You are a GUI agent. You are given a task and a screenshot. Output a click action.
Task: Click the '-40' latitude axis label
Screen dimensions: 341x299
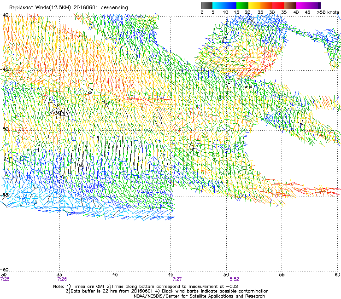click(4, 15)
